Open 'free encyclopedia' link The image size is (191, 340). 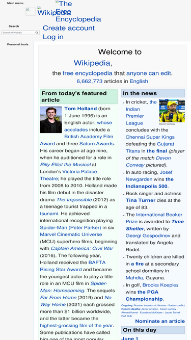point(88,73)
